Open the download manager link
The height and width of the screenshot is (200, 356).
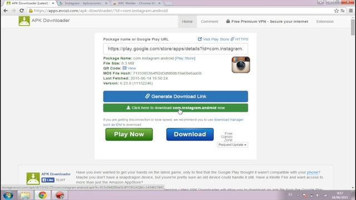click(x=229, y=119)
